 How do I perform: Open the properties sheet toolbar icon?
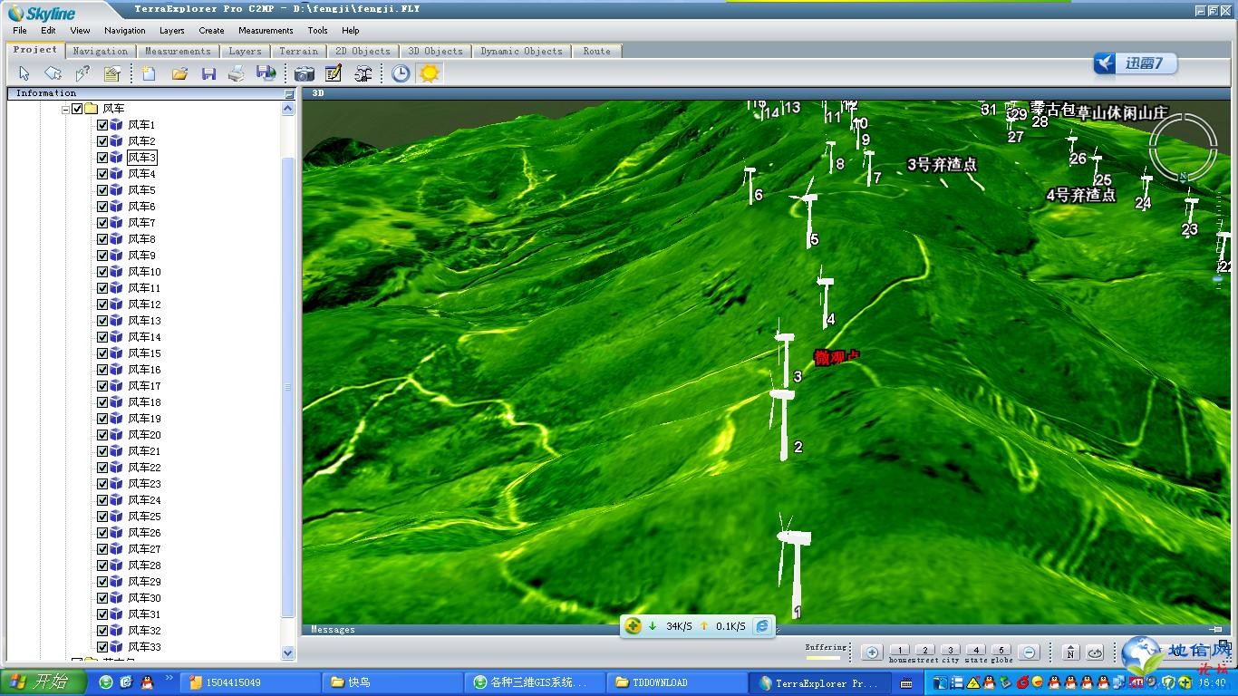(x=112, y=73)
